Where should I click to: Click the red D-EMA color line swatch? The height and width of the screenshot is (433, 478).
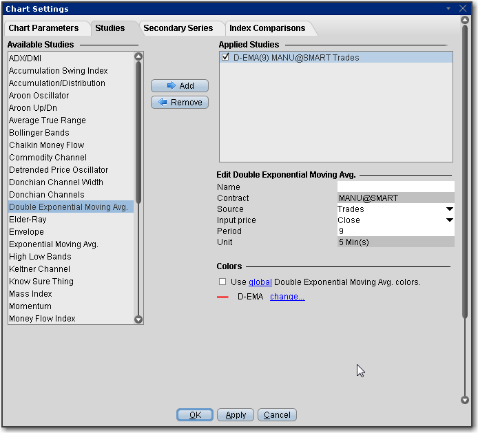pos(222,297)
